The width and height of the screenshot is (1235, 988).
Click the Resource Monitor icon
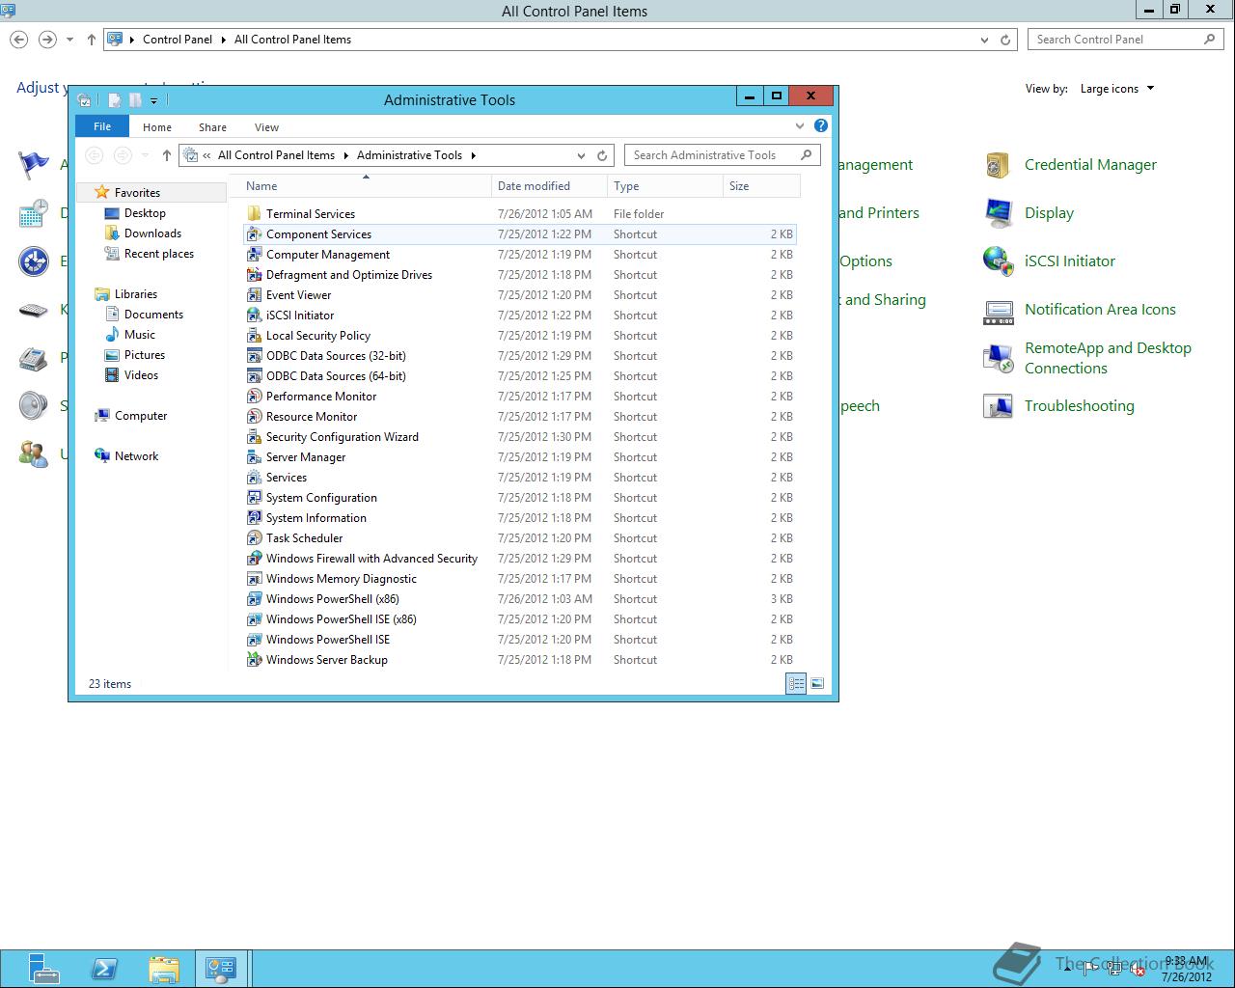click(254, 417)
